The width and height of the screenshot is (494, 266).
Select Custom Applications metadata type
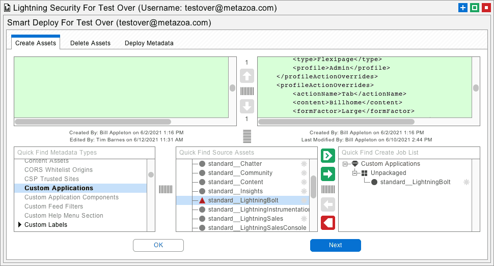click(x=80, y=188)
